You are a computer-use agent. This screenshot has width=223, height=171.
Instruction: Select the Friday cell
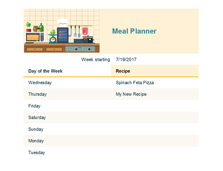tap(34, 106)
